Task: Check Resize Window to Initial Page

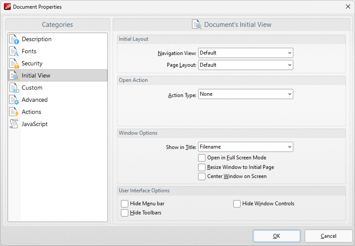Action: pos(202,167)
